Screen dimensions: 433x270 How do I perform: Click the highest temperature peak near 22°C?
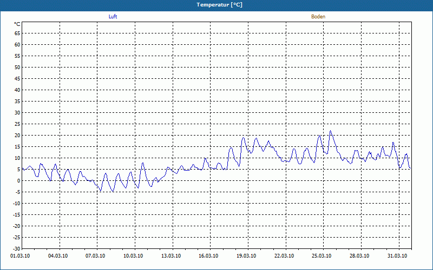[330, 131]
